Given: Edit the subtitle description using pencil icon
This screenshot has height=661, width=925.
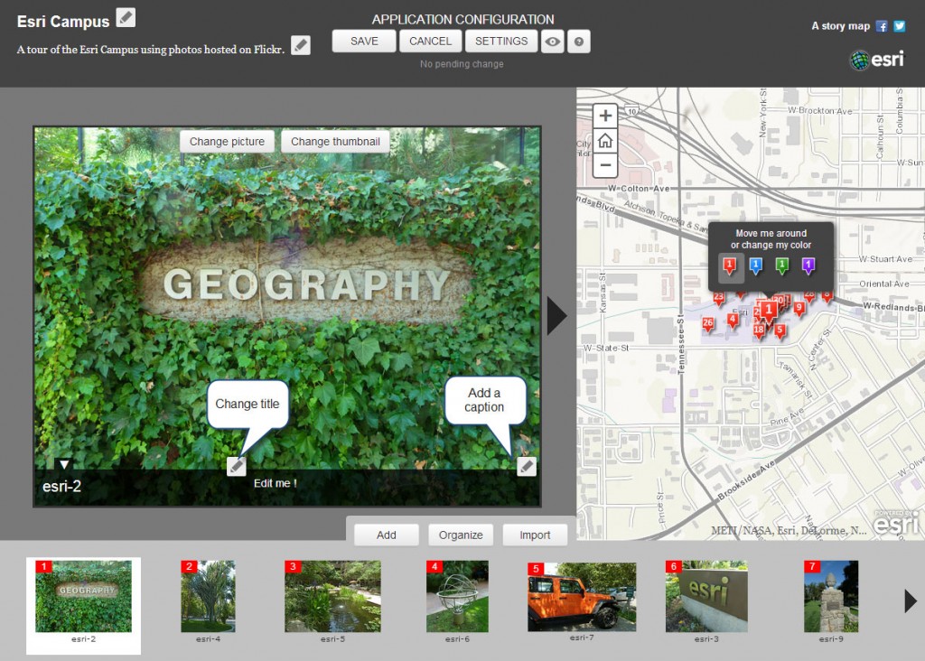Looking at the screenshot, I should click(x=300, y=45).
